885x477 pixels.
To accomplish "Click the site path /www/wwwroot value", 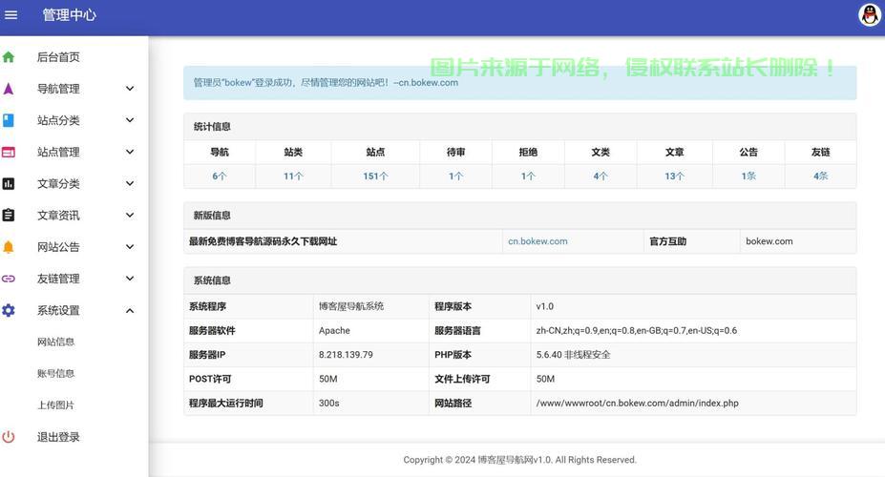I will [637, 404].
